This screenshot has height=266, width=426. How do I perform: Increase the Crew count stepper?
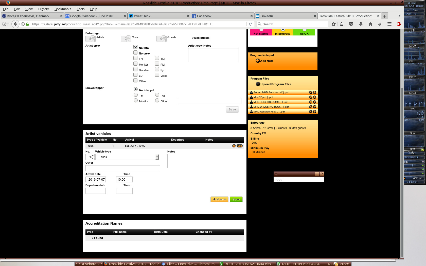128,37
